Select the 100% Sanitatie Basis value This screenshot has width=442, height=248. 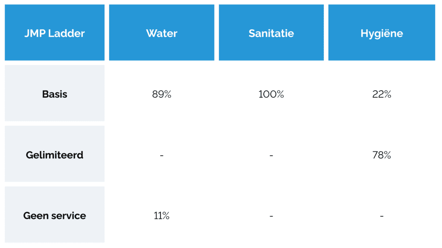(x=271, y=95)
